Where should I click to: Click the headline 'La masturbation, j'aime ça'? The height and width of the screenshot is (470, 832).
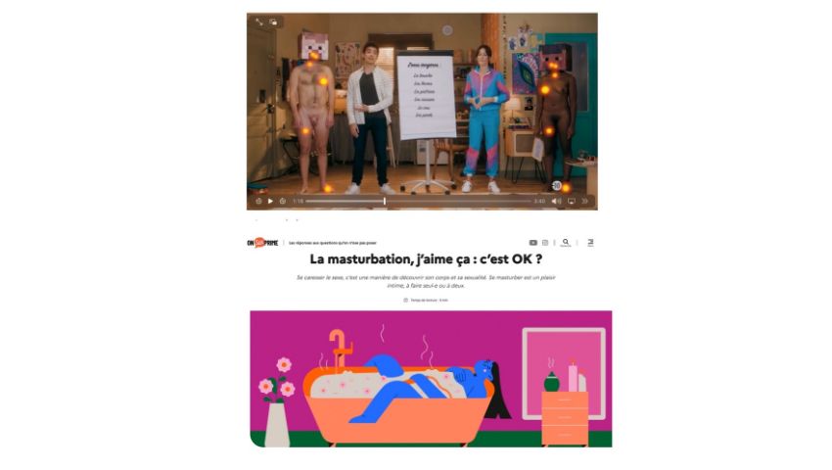(390, 259)
